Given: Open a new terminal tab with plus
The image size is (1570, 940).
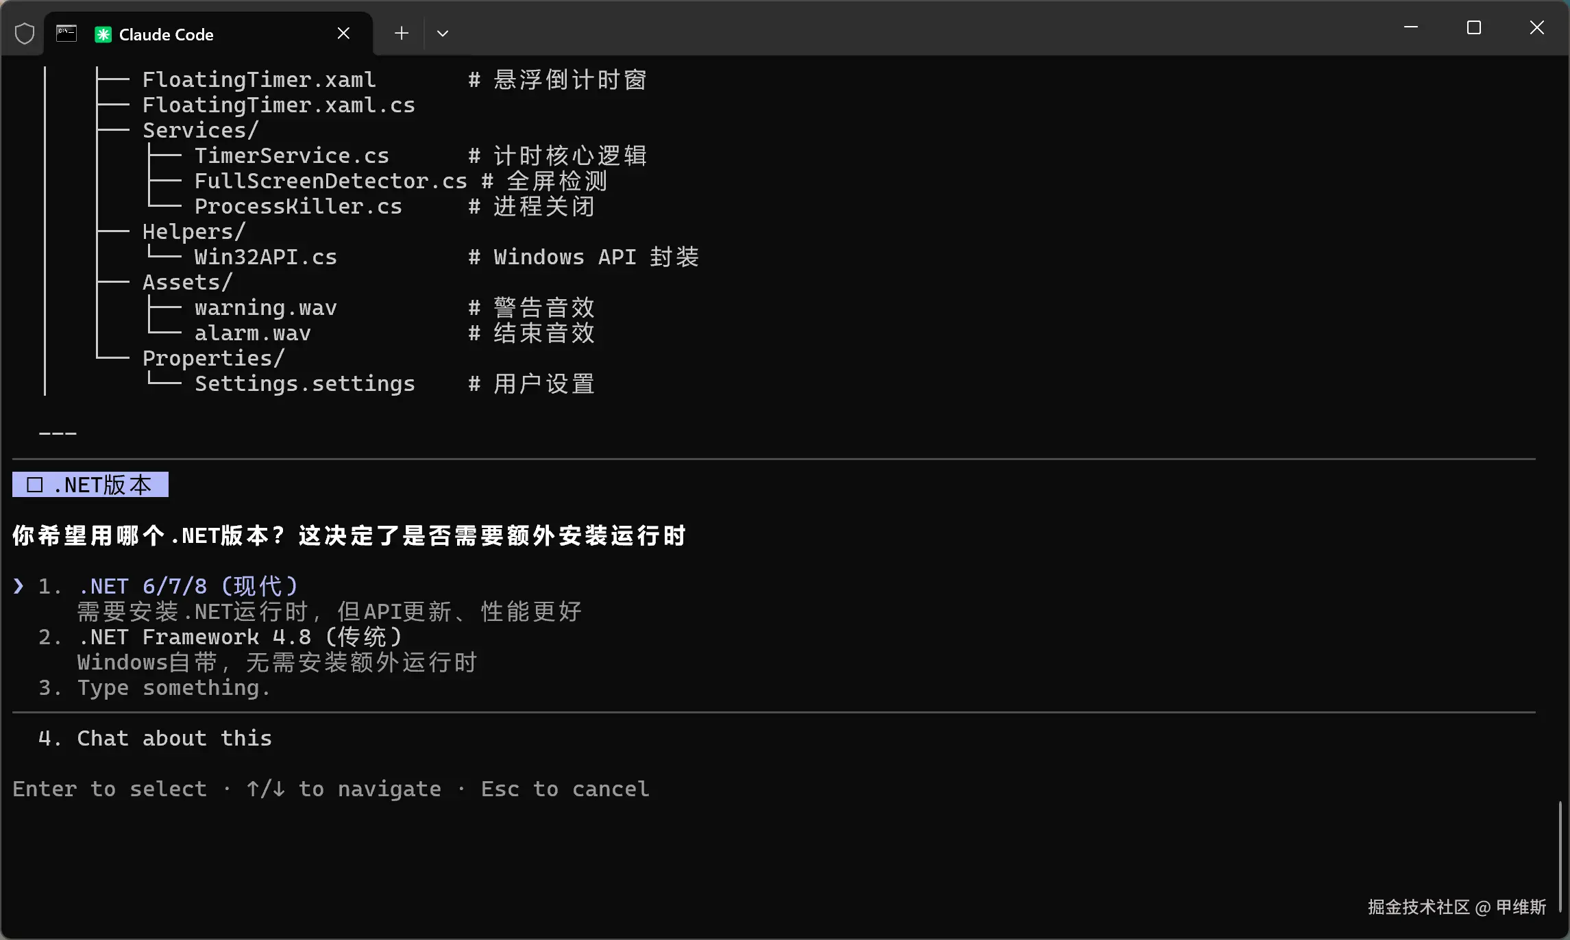Looking at the screenshot, I should (402, 33).
